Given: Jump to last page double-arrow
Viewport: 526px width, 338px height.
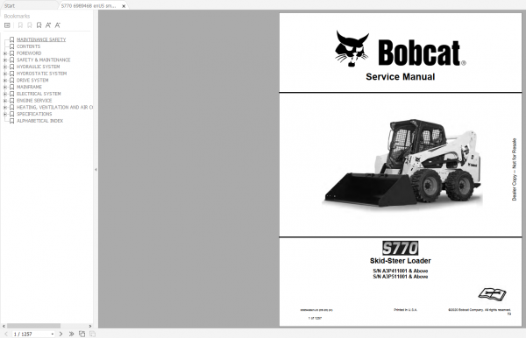Looking at the screenshot, I should pyautogui.click(x=71, y=334).
